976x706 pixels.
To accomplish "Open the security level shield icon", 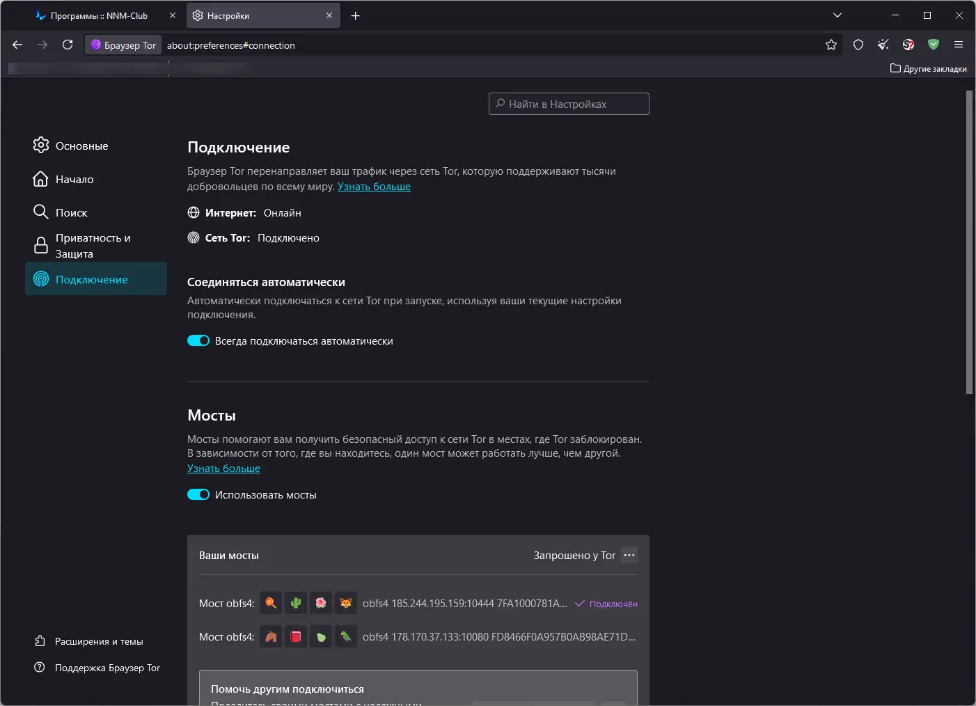I will point(858,45).
